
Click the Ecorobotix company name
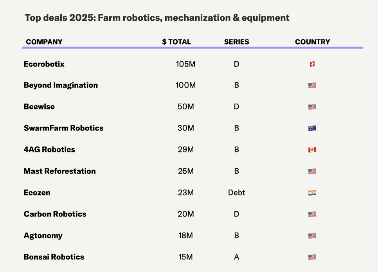tap(44, 64)
